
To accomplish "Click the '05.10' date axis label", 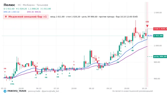I will (3, 88).
